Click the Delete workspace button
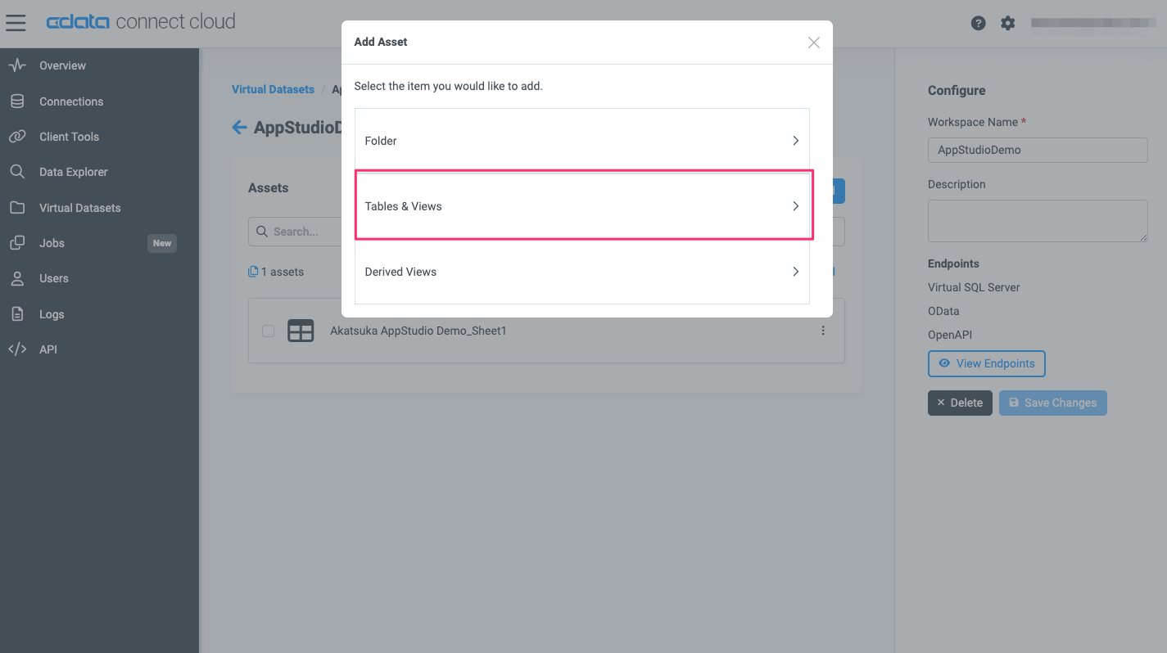Screen dimensions: 1167x653 [x=960, y=403]
